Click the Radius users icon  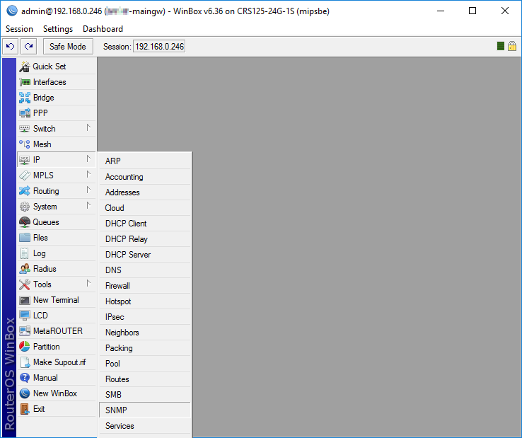25,269
